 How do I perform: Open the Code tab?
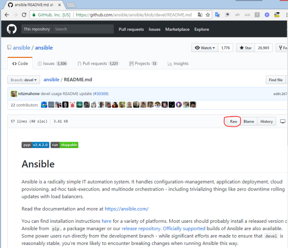pyautogui.click(x=20, y=64)
